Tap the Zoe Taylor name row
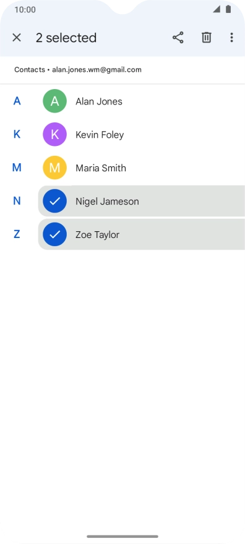This screenshot has height=544, width=245. pos(142,234)
